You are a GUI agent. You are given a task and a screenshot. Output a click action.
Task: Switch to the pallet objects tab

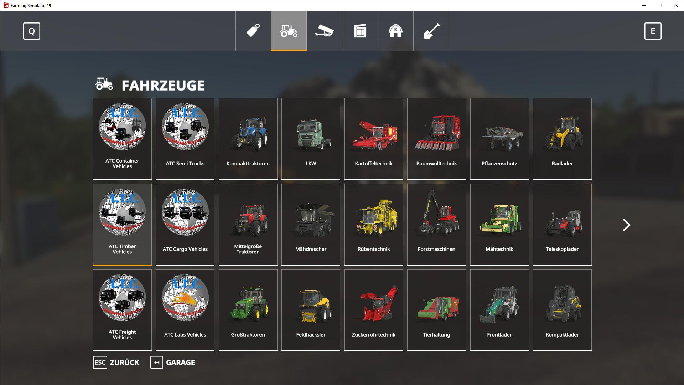click(x=360, y=31)
